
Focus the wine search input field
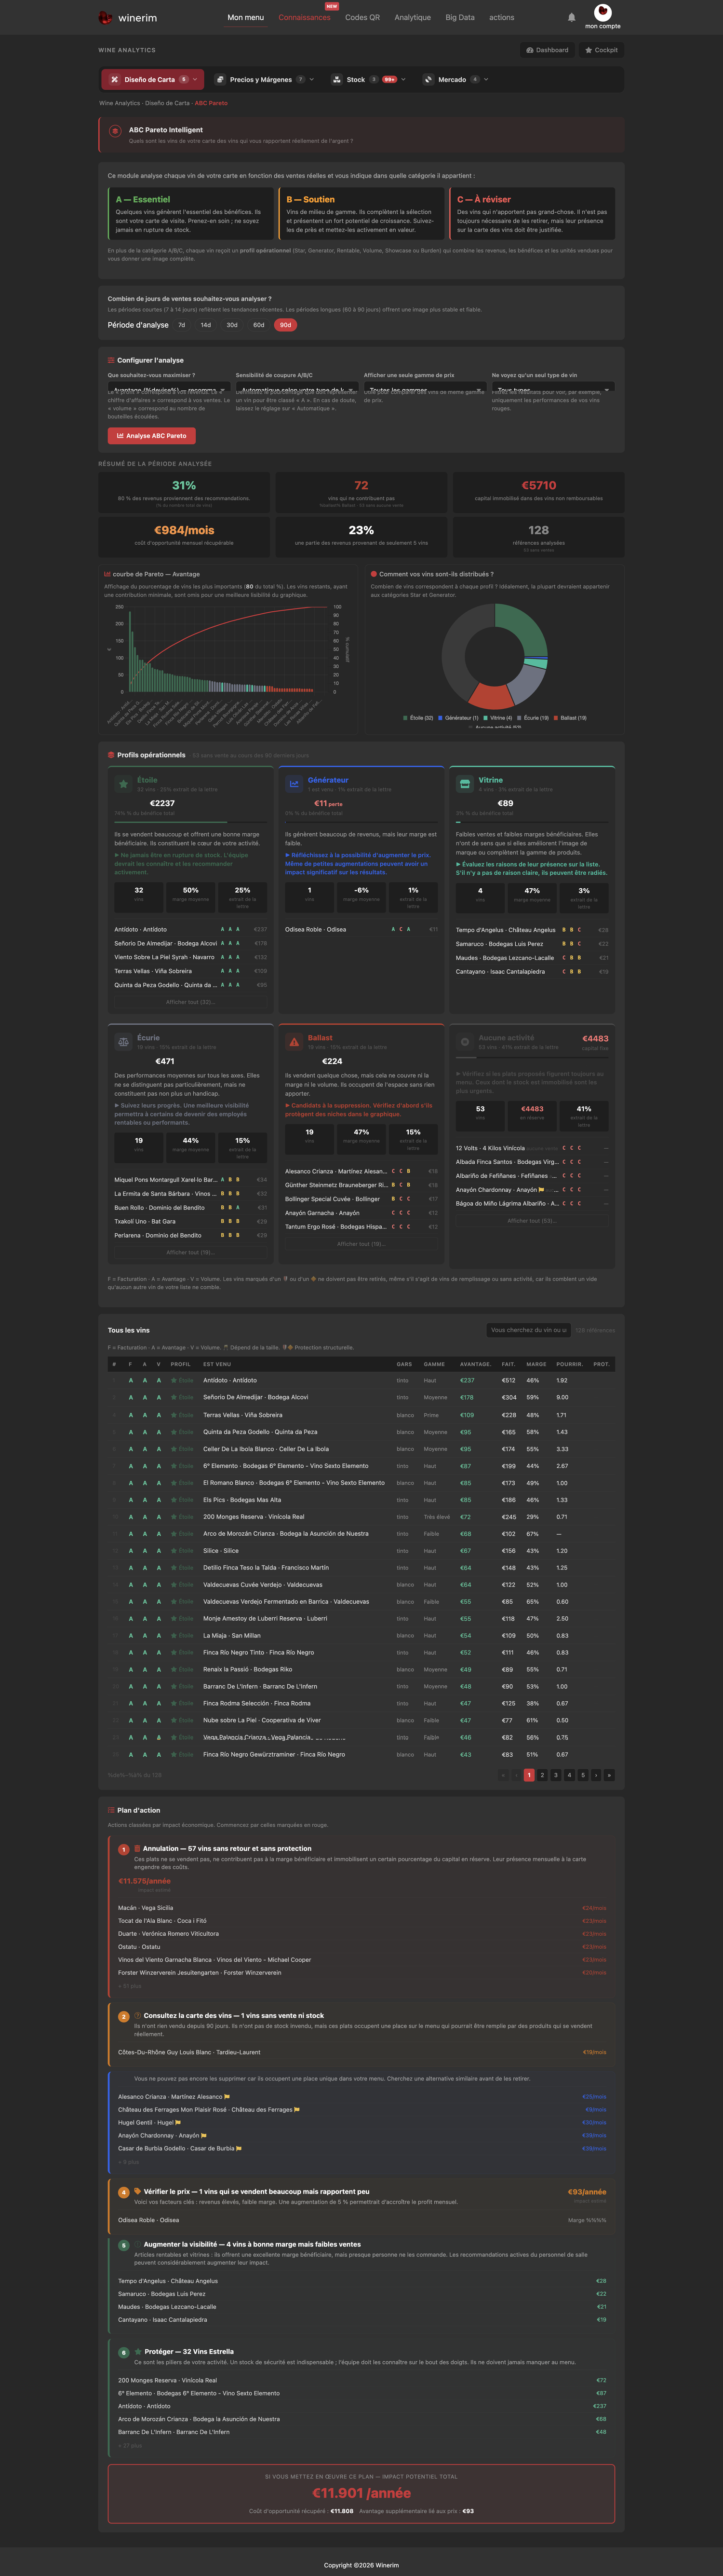[528, 1330]
